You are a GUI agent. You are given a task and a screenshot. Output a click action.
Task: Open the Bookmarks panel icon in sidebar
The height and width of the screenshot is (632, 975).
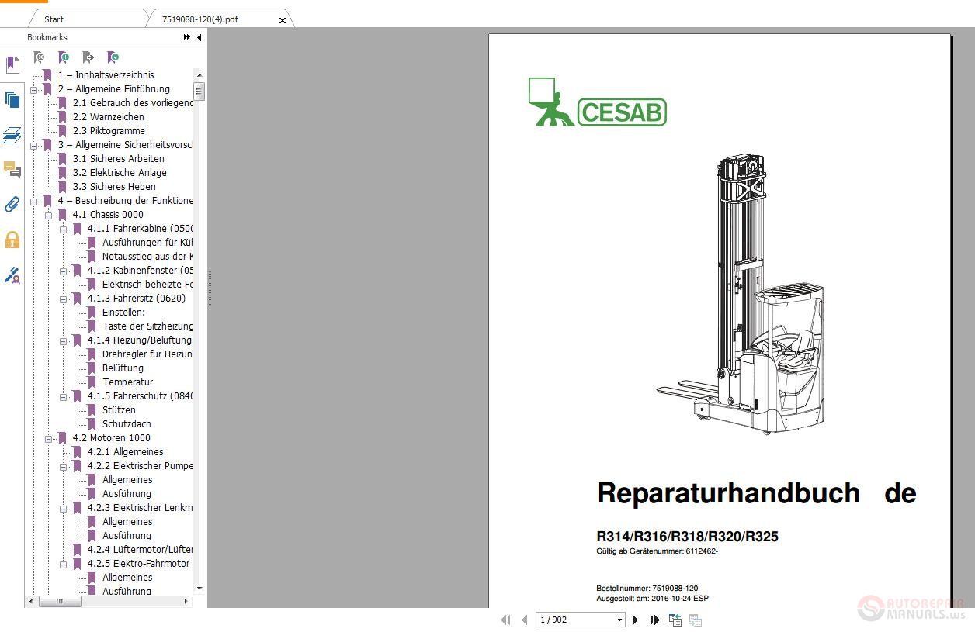pos(12,64)
